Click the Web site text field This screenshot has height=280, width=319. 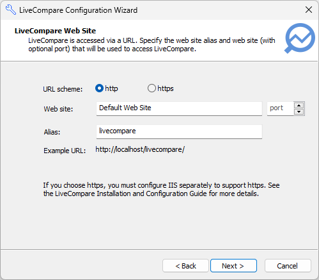(179, 108)
